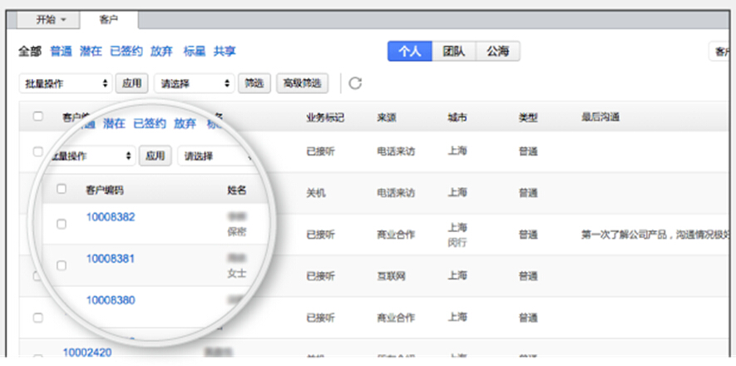Tick checkbox for customer 10008381
Viewport: 736px width, 366px height.
tap(62, 265)
